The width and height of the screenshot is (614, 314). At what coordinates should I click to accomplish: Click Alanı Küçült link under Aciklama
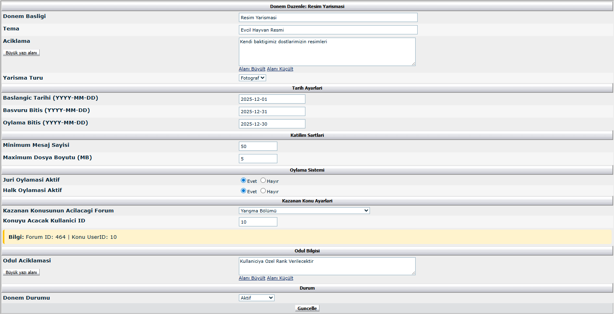tap(280, 69)
